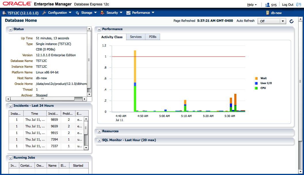Viewport: 304px width, 175px height.
Task: Switch to the PDBs tab
Action: [153, 37]
